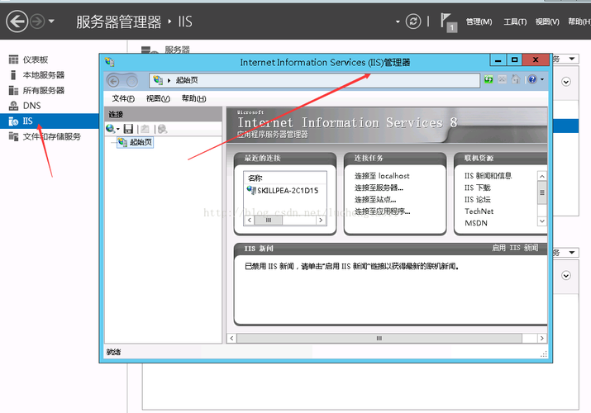The image size is (591, 413).
Task: Click the IIS start page horizontal scrollbar thumb
Action: 379,338
